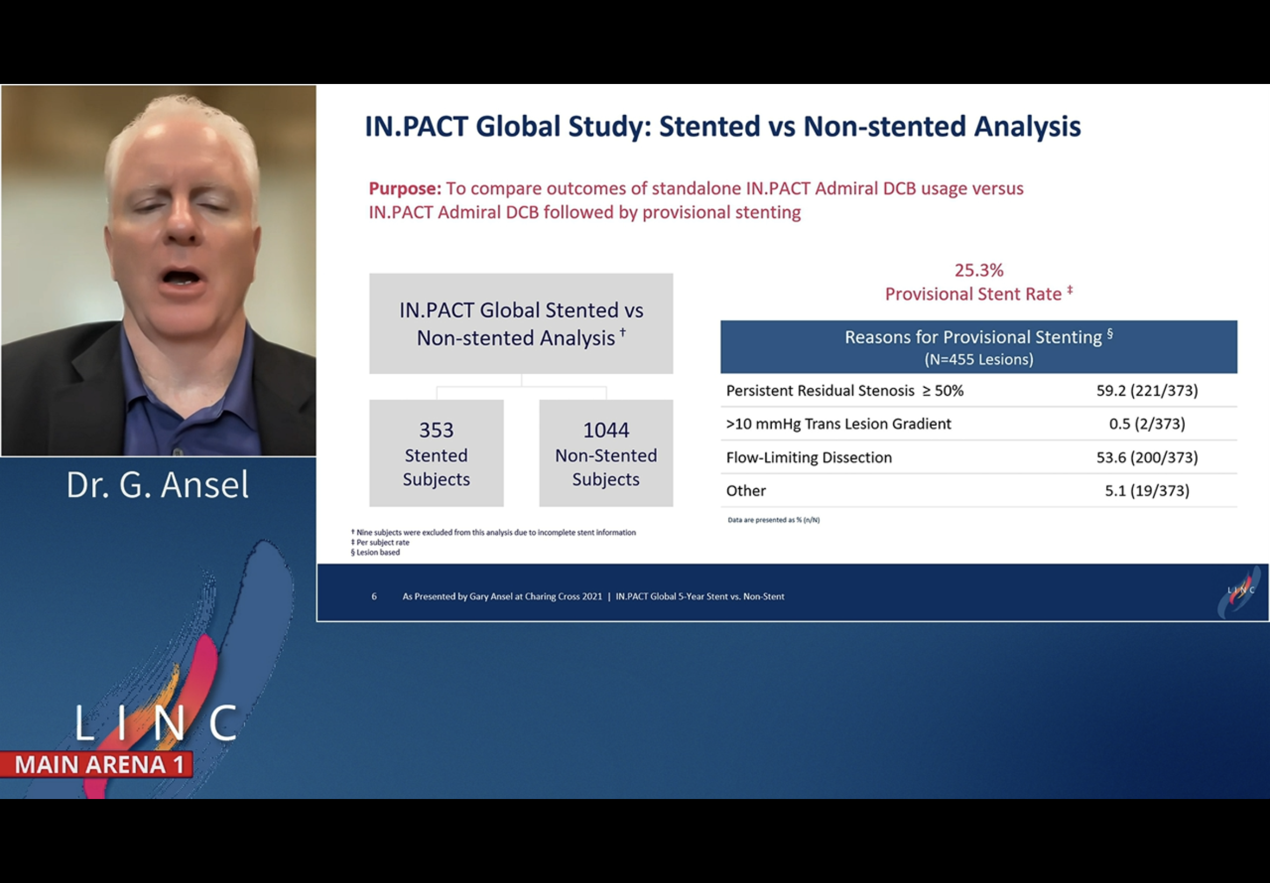Click the bold 'Purpose:' label
Image resolution: width=1270 pixels, height=883 pixels.
click(x=405, y=188)
